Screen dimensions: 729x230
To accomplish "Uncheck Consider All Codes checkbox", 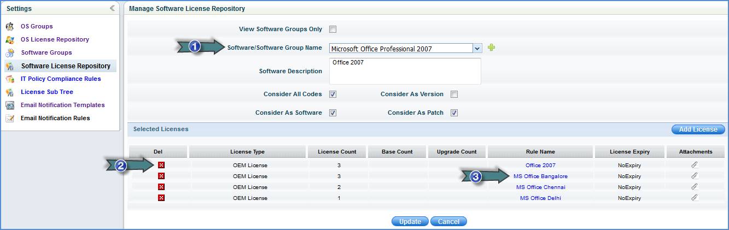I will click(x=333, y=94).
